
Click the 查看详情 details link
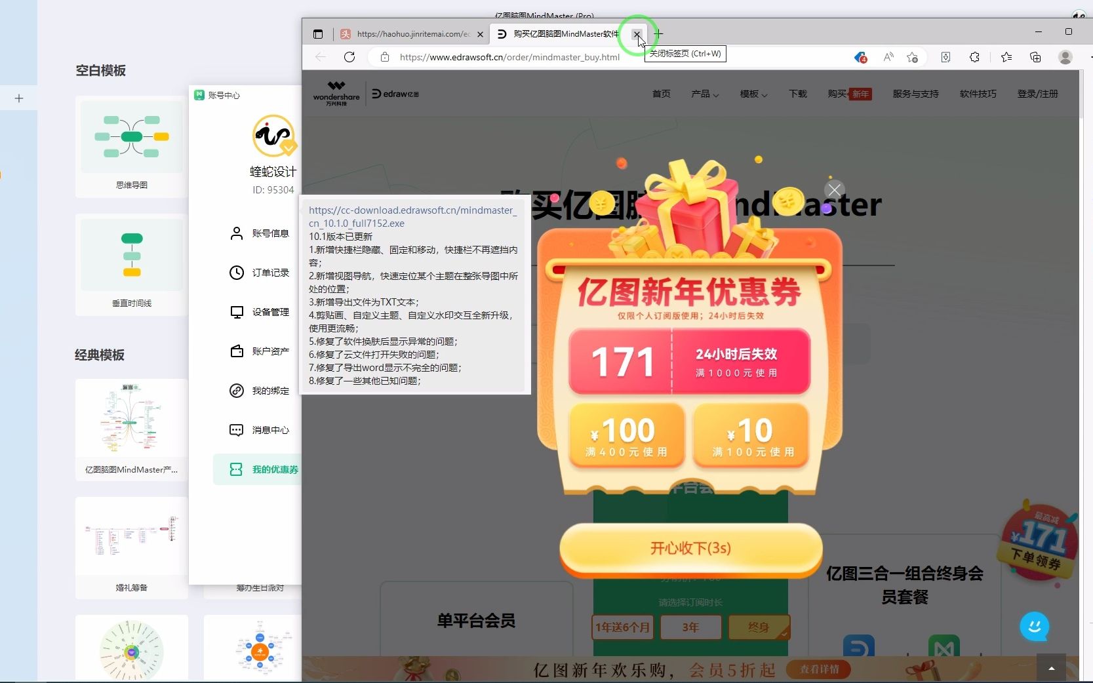(820, 670)
